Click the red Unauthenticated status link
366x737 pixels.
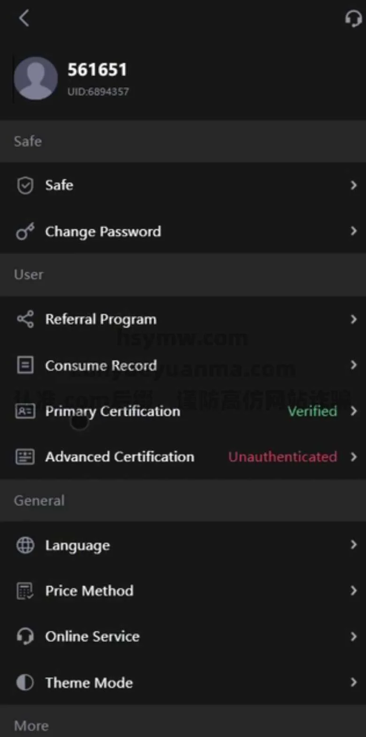[282, 457]
